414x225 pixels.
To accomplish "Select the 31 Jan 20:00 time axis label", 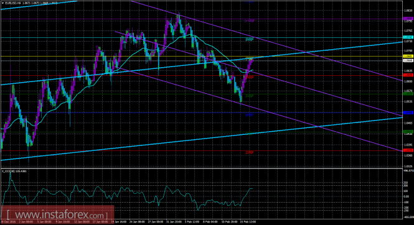I will [x=174, y=222].
